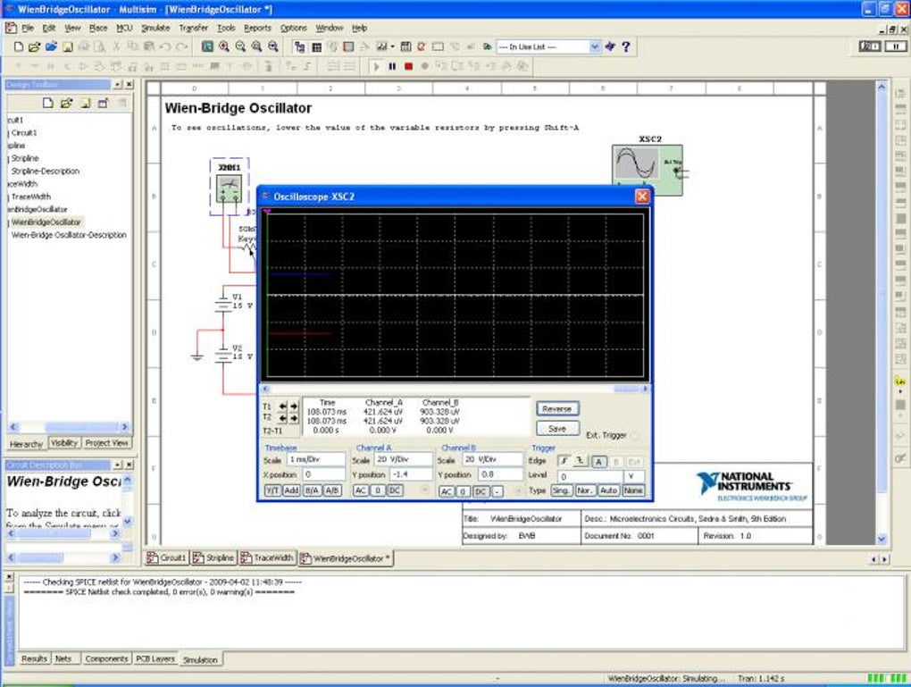Move cursor T1 right with arrow button

pyautogui.click(x=294, y=406)
